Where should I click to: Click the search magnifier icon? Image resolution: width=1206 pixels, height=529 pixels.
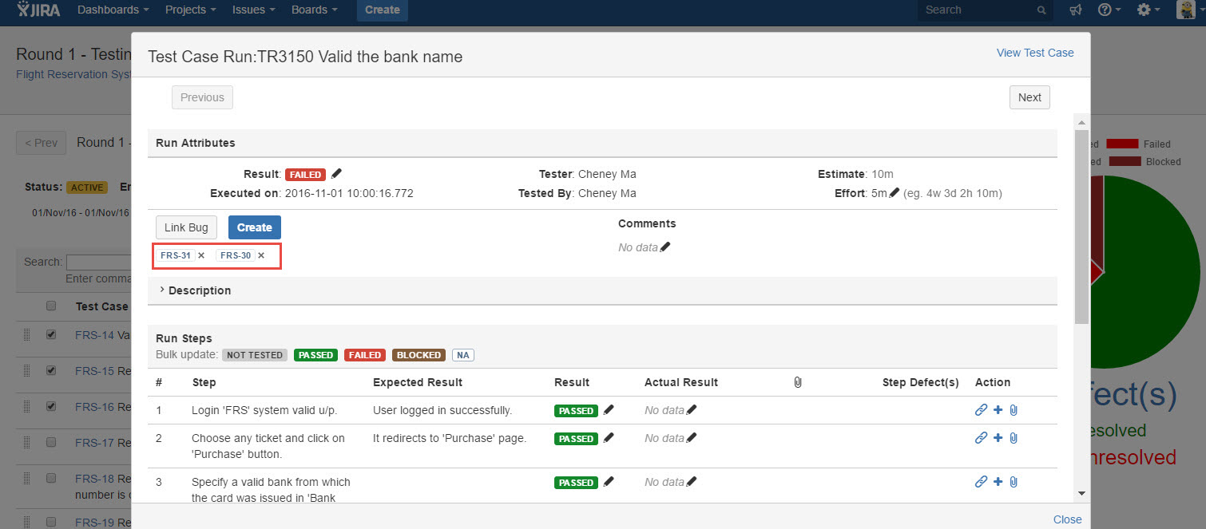[1041, 10]
